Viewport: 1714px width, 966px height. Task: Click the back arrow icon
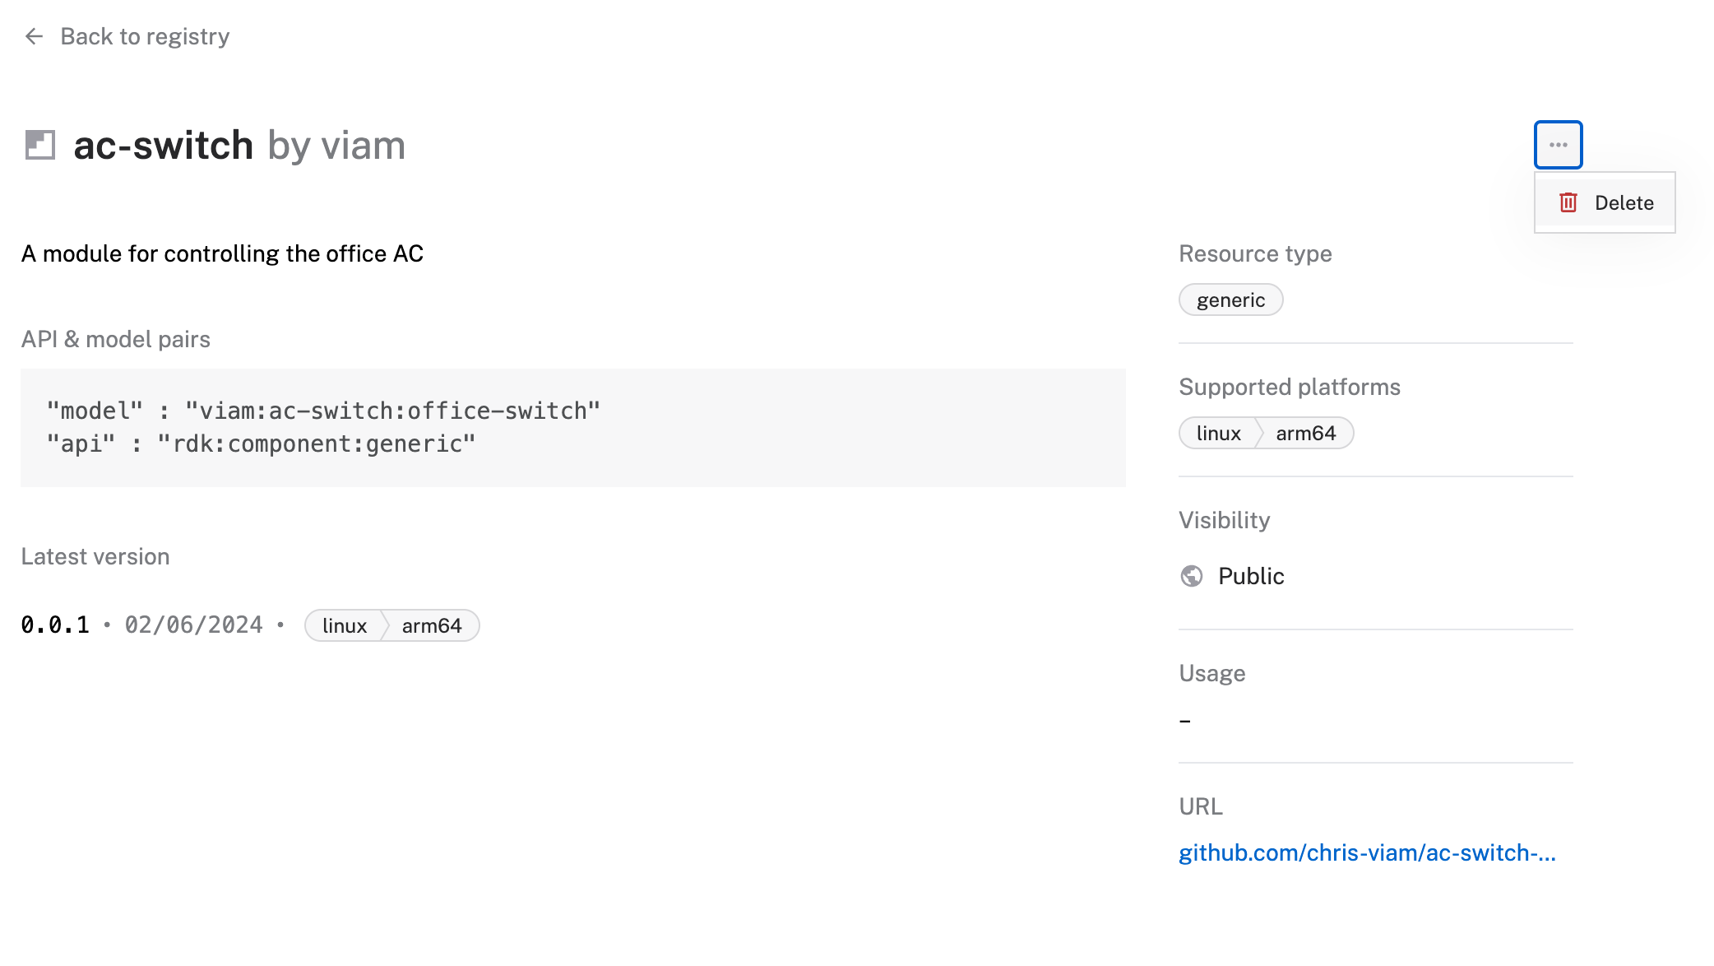click(34, 36)
